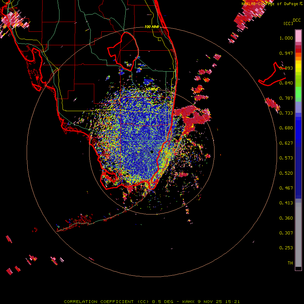Click the 0.840 color scale value
Screen dimensions: 304x304
click(286, 83)
